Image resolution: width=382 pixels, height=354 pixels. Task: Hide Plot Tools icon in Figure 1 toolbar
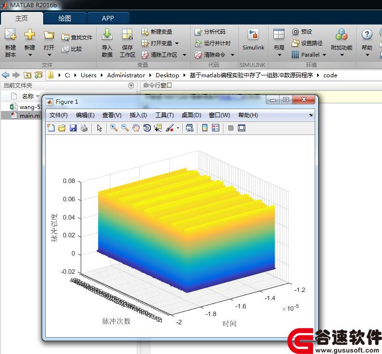click(231, 128)
